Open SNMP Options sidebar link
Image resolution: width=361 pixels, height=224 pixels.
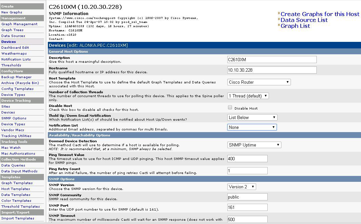pos(14,118)
